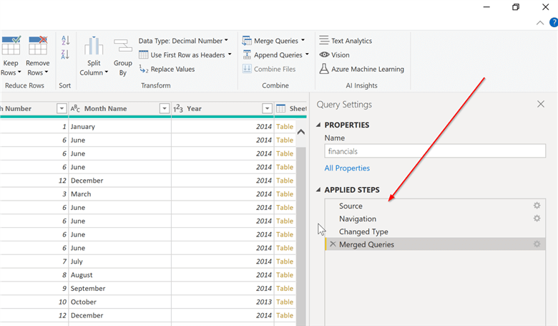Screen dimensions: 558x326
Task: Click Use First Row as Headers
Action: [186, 54]
